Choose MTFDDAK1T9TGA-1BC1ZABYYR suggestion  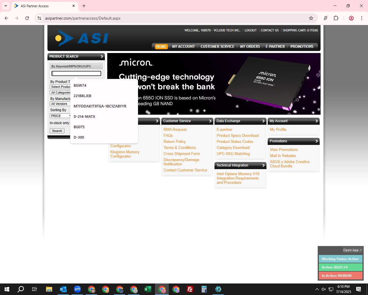(x=104, y=106)
